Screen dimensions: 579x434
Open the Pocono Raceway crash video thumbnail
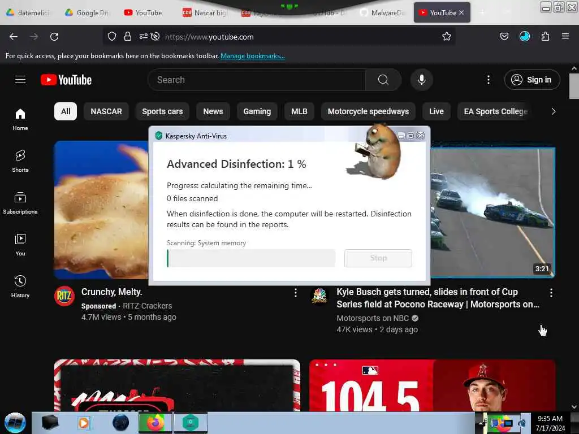click(492, 212)
